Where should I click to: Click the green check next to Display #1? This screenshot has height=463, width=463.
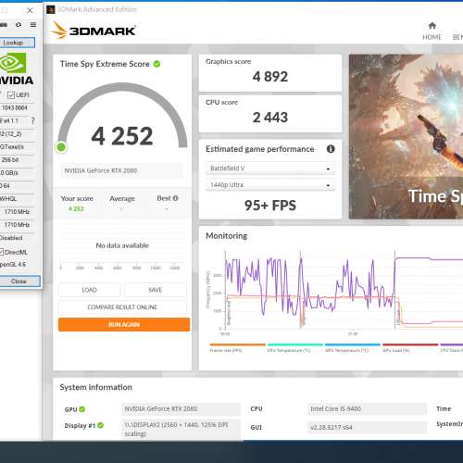tap(100, 425)
